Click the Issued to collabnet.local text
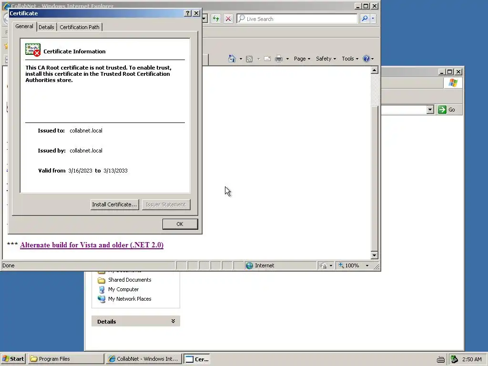The width and height of the screenshot is (488, 366). point(86,131)
